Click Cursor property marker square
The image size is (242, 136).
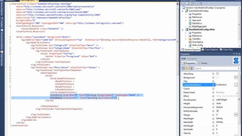[x=213, y=89]
